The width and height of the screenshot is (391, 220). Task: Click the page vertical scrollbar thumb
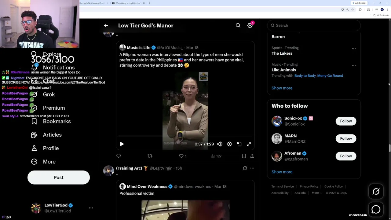389,148
